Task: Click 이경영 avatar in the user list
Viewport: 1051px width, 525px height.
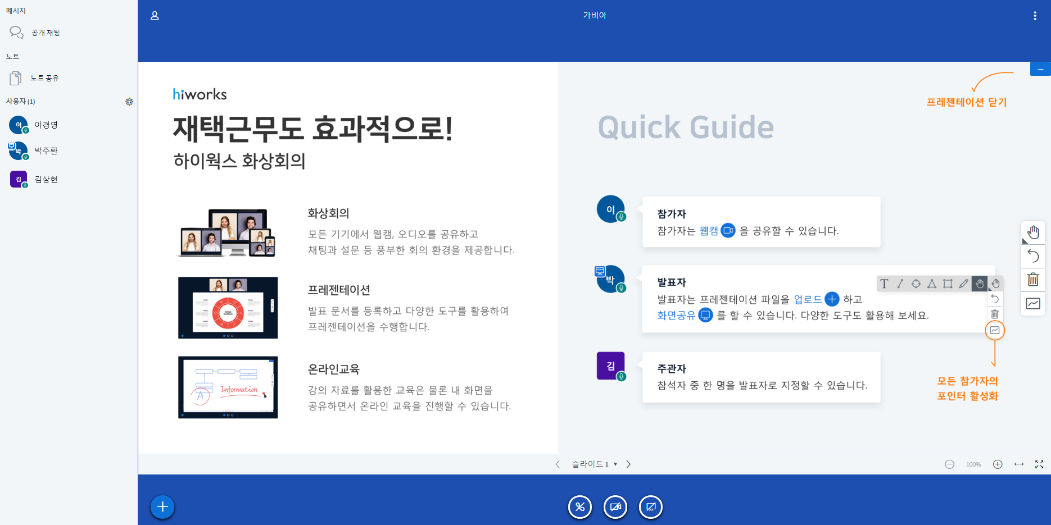Action: [x=19, y=125]
